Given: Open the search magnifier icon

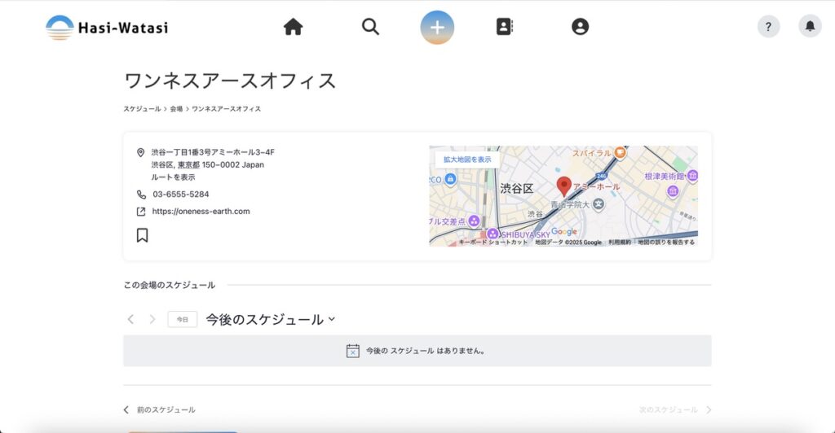Looking at the screenshot, I should click(x=370, y=27).
